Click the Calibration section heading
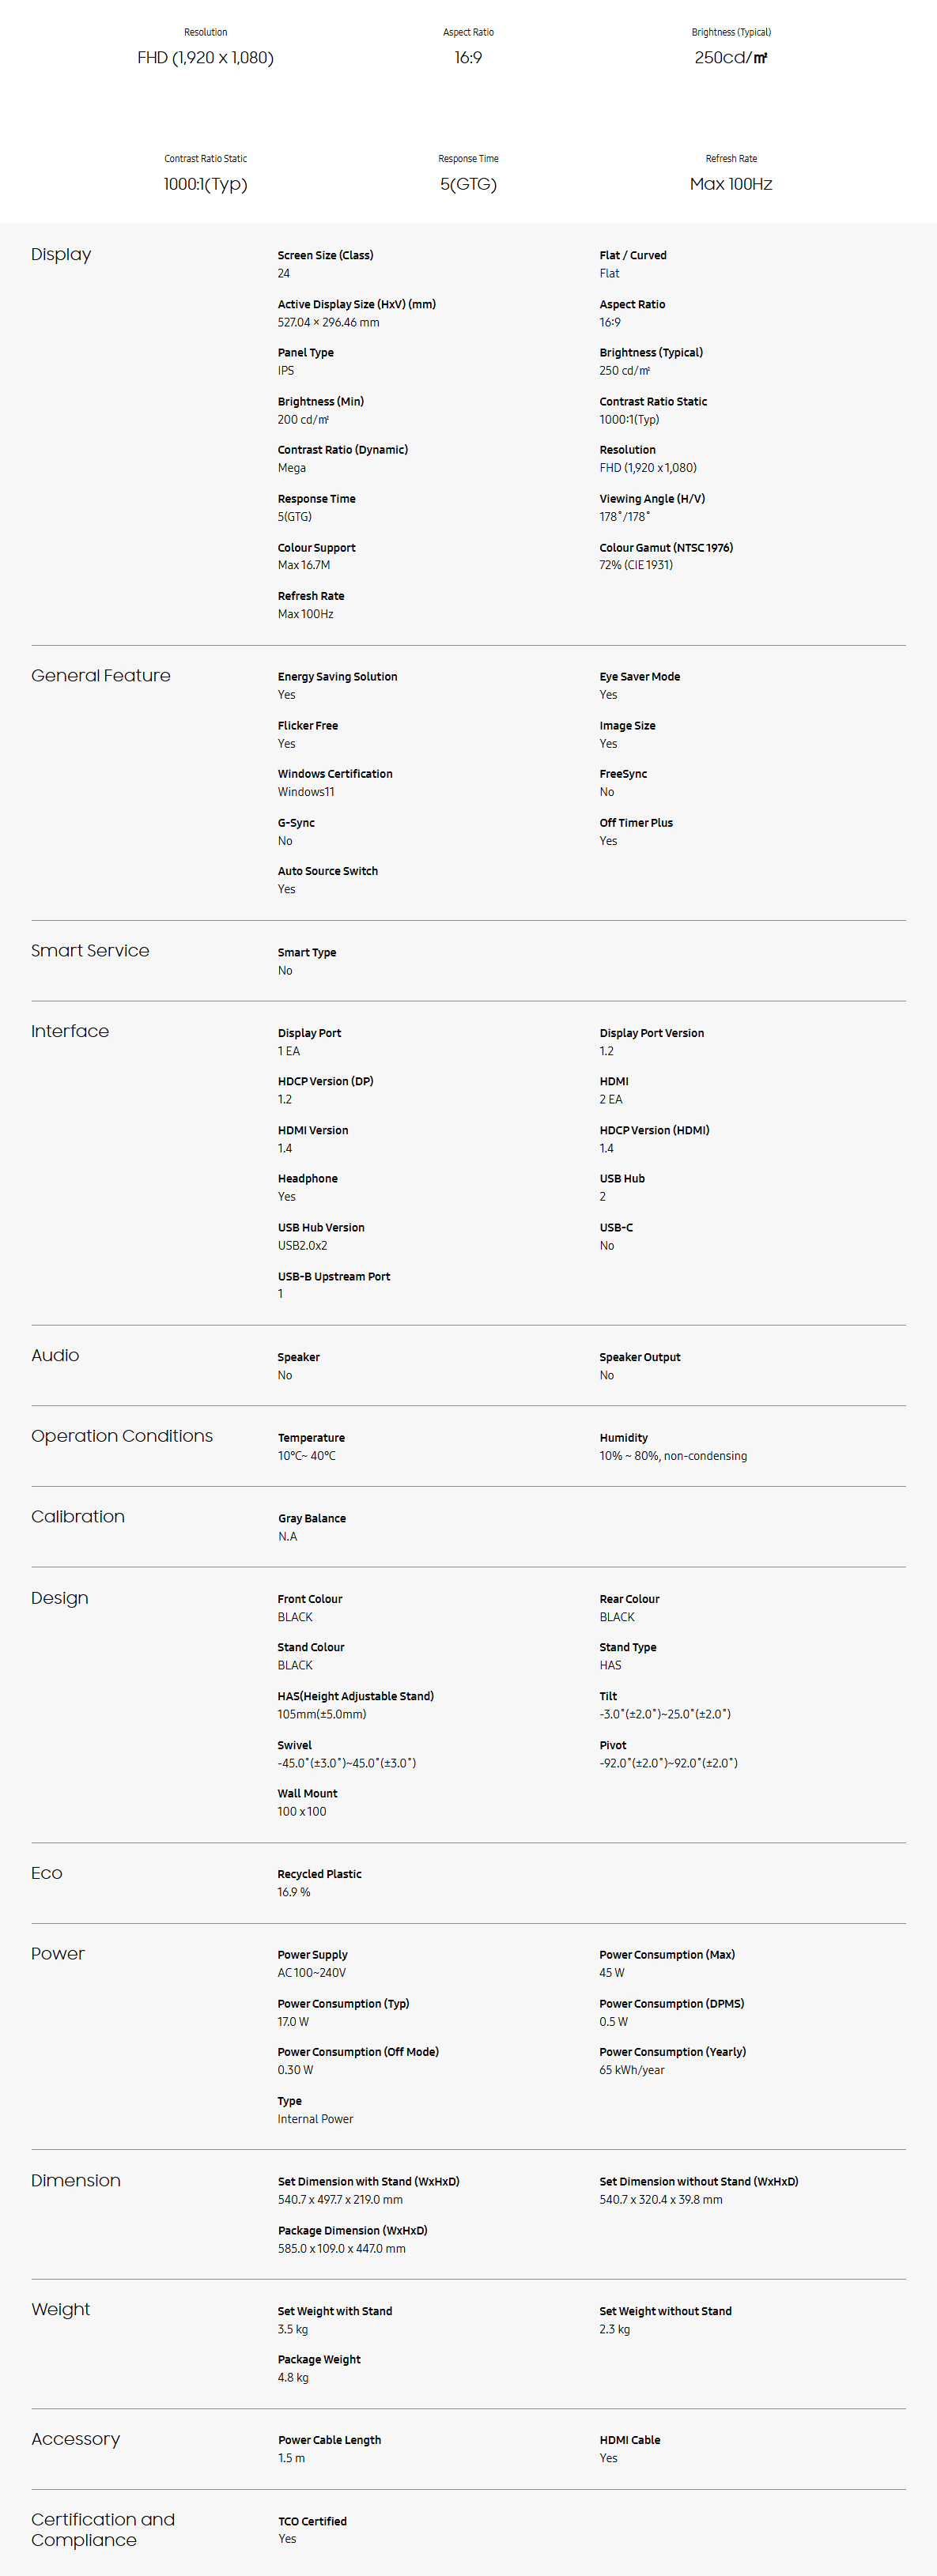This screenshot has width=937, height=2576. (78, 1516)
